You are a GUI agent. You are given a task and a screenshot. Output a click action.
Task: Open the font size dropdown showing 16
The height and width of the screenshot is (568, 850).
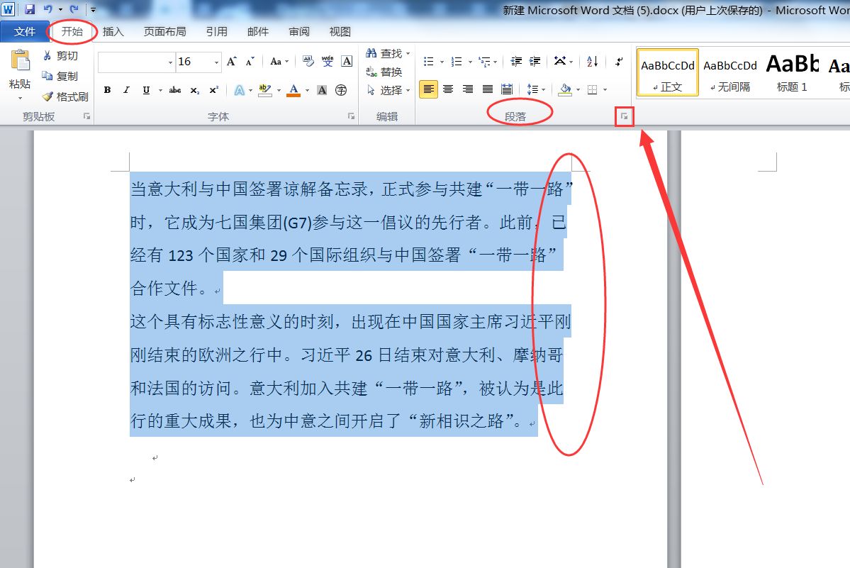click(216, 62)
